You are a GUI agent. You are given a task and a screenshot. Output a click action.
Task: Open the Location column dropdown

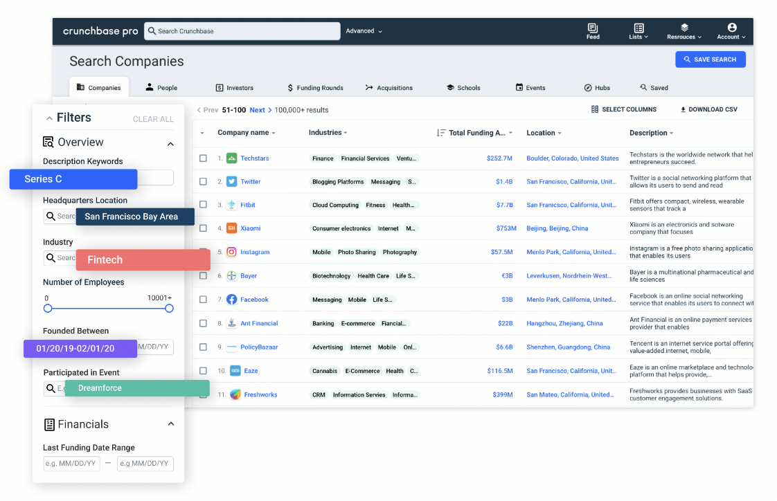[560, 133]
